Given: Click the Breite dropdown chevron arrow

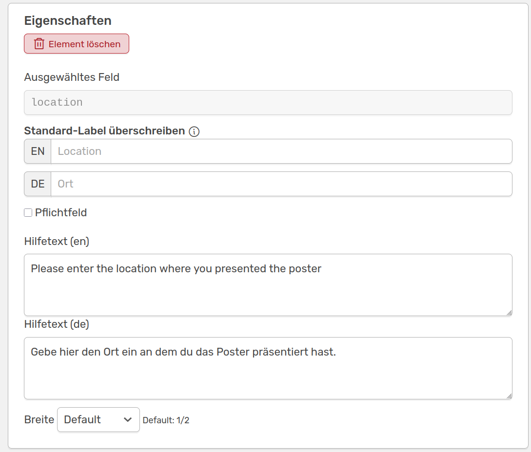Looking at the screenshot, I should coord(128,420).
